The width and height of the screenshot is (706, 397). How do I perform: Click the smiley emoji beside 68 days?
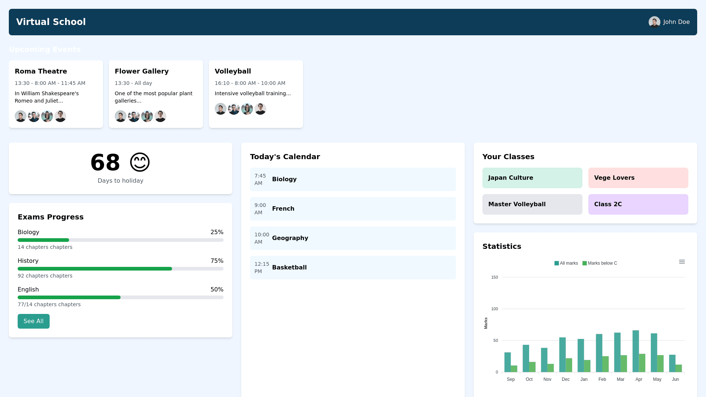[x=140, y=162]
